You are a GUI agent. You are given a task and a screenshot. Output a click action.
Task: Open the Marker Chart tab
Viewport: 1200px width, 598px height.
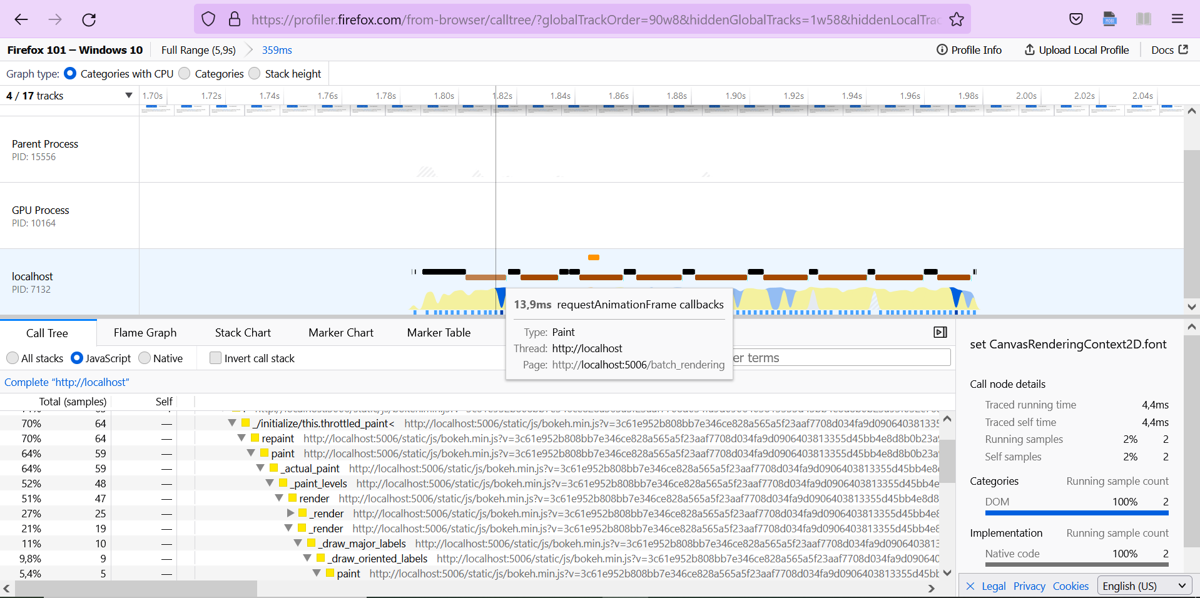pyautogui.click(x=340, y=332)
